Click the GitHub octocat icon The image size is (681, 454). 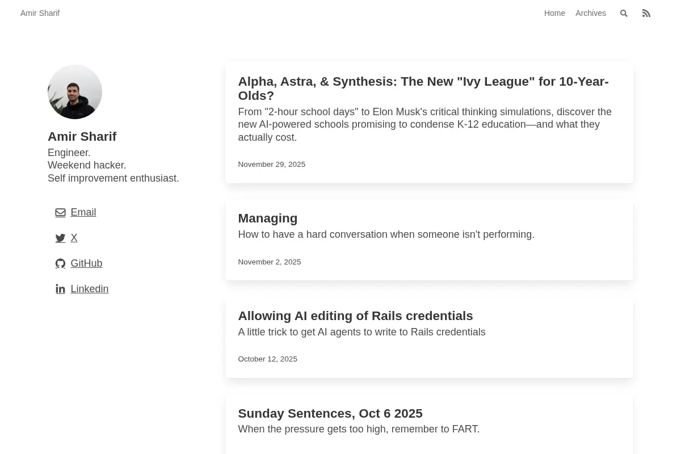click(x=60, y=264)
